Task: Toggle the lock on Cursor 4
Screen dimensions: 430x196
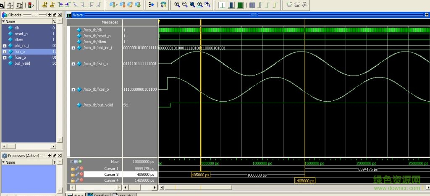Action: [x=73, y=180]
